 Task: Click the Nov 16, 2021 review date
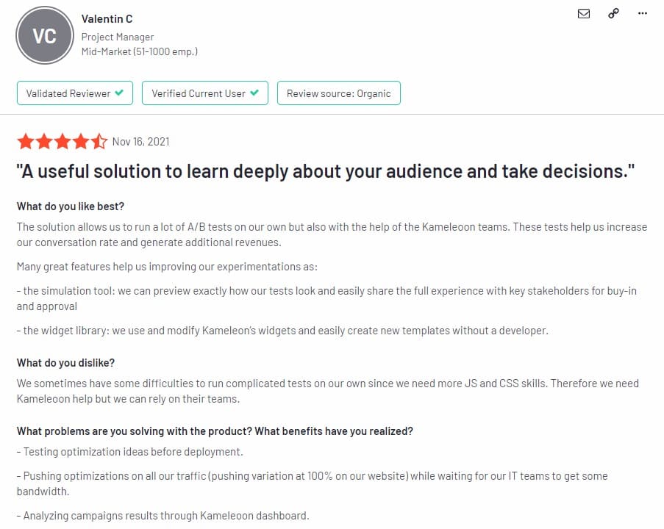coord(140,141)
